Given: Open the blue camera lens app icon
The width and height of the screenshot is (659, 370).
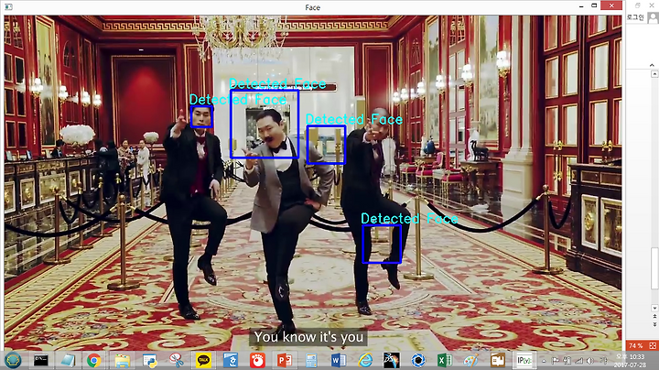Looking at the screenshot, I should tap(418, 360).
